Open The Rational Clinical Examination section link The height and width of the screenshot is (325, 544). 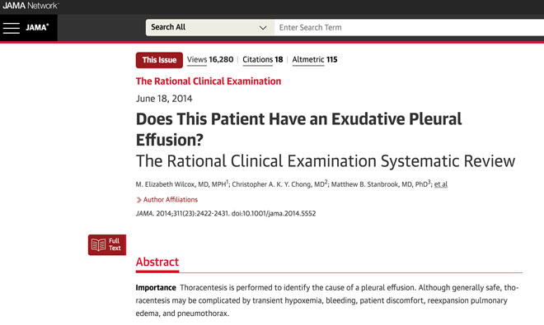209,81
